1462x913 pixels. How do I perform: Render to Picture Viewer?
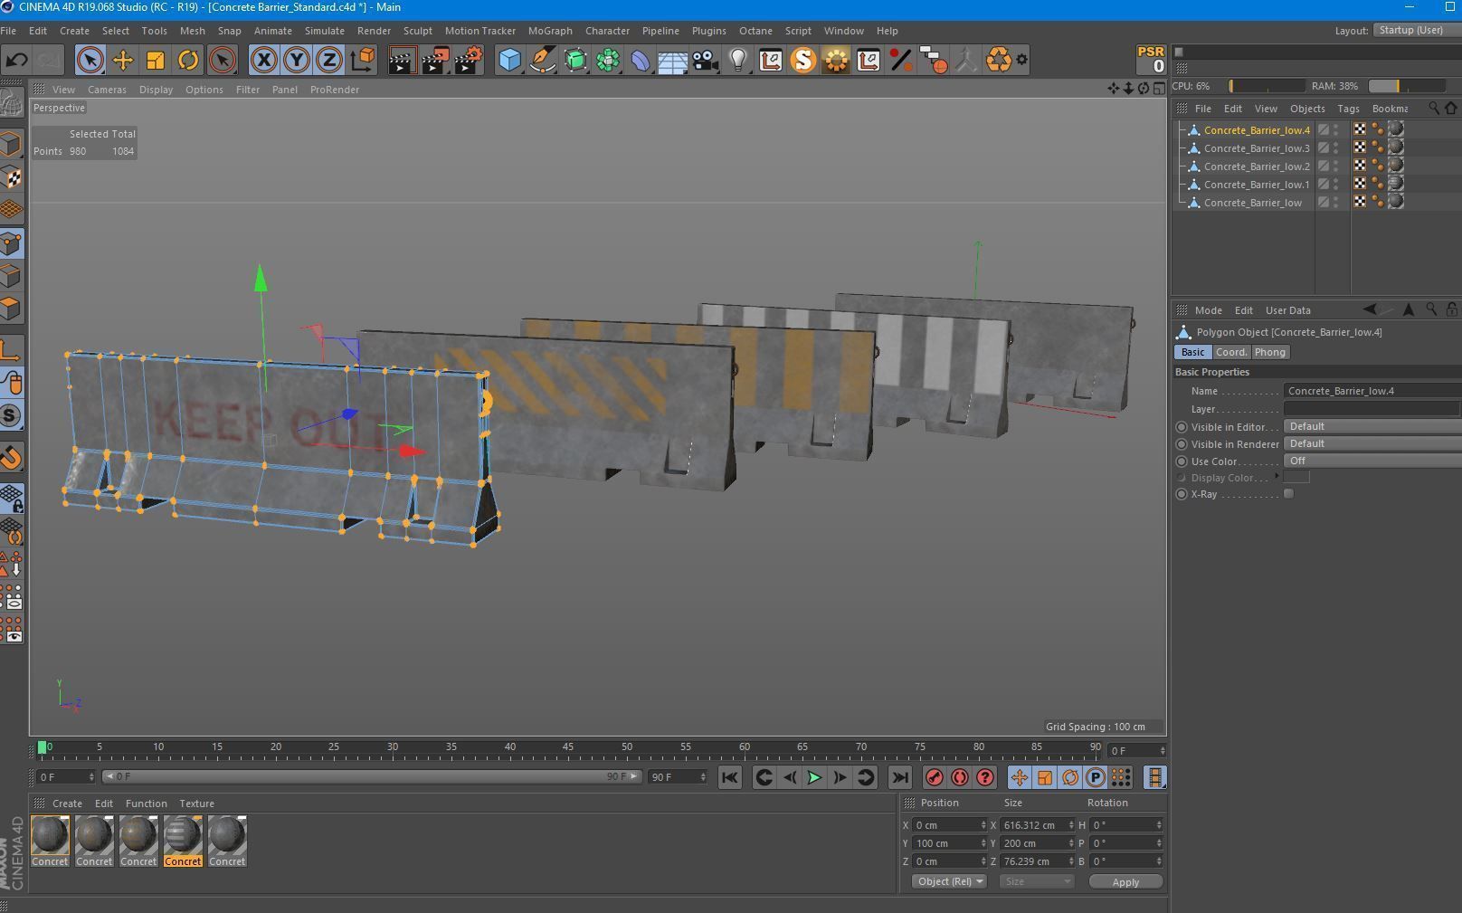(435, 61)
